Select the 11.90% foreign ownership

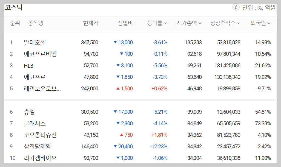(x=263, y=158)
